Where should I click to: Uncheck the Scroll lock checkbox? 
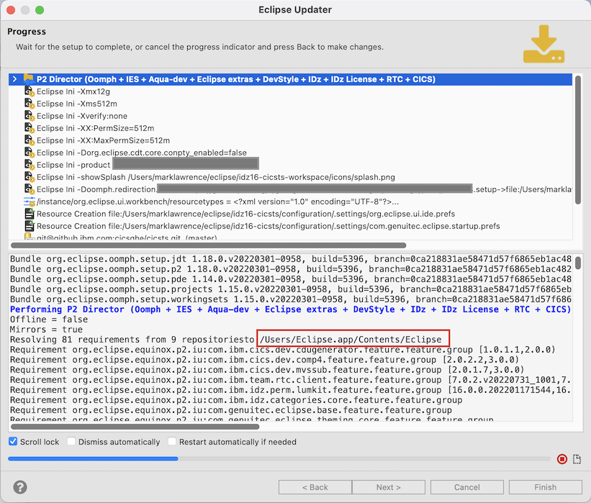(x=13, y=442)
